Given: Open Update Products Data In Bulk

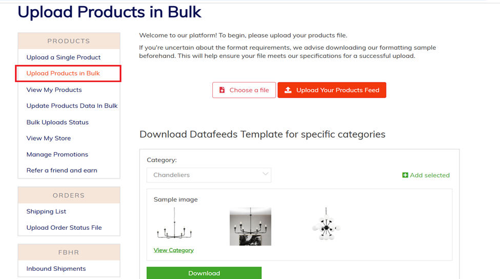Looking at the screenshot, I should (x=72, y=106).
